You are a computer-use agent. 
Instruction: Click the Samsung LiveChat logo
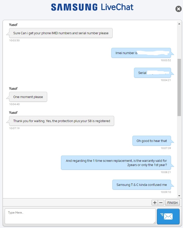coord(92,7)
